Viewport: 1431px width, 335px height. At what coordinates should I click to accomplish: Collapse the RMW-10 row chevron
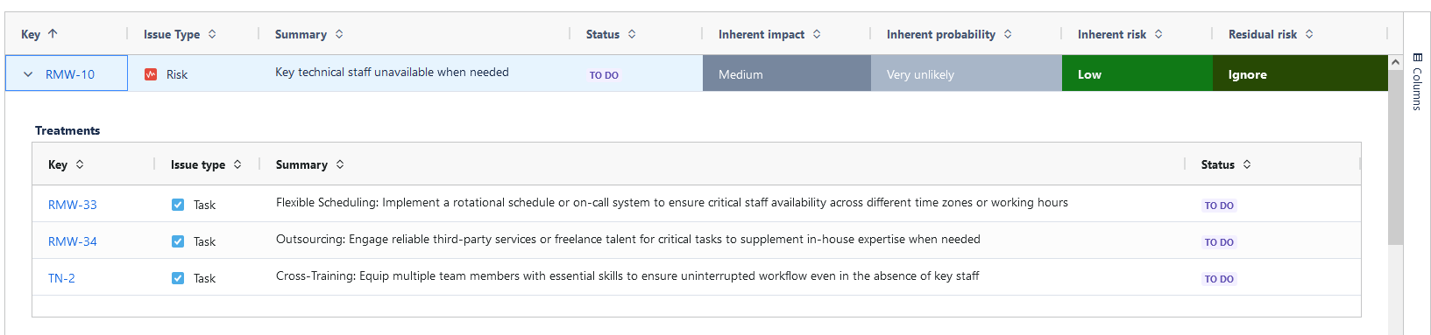point(28,74)
